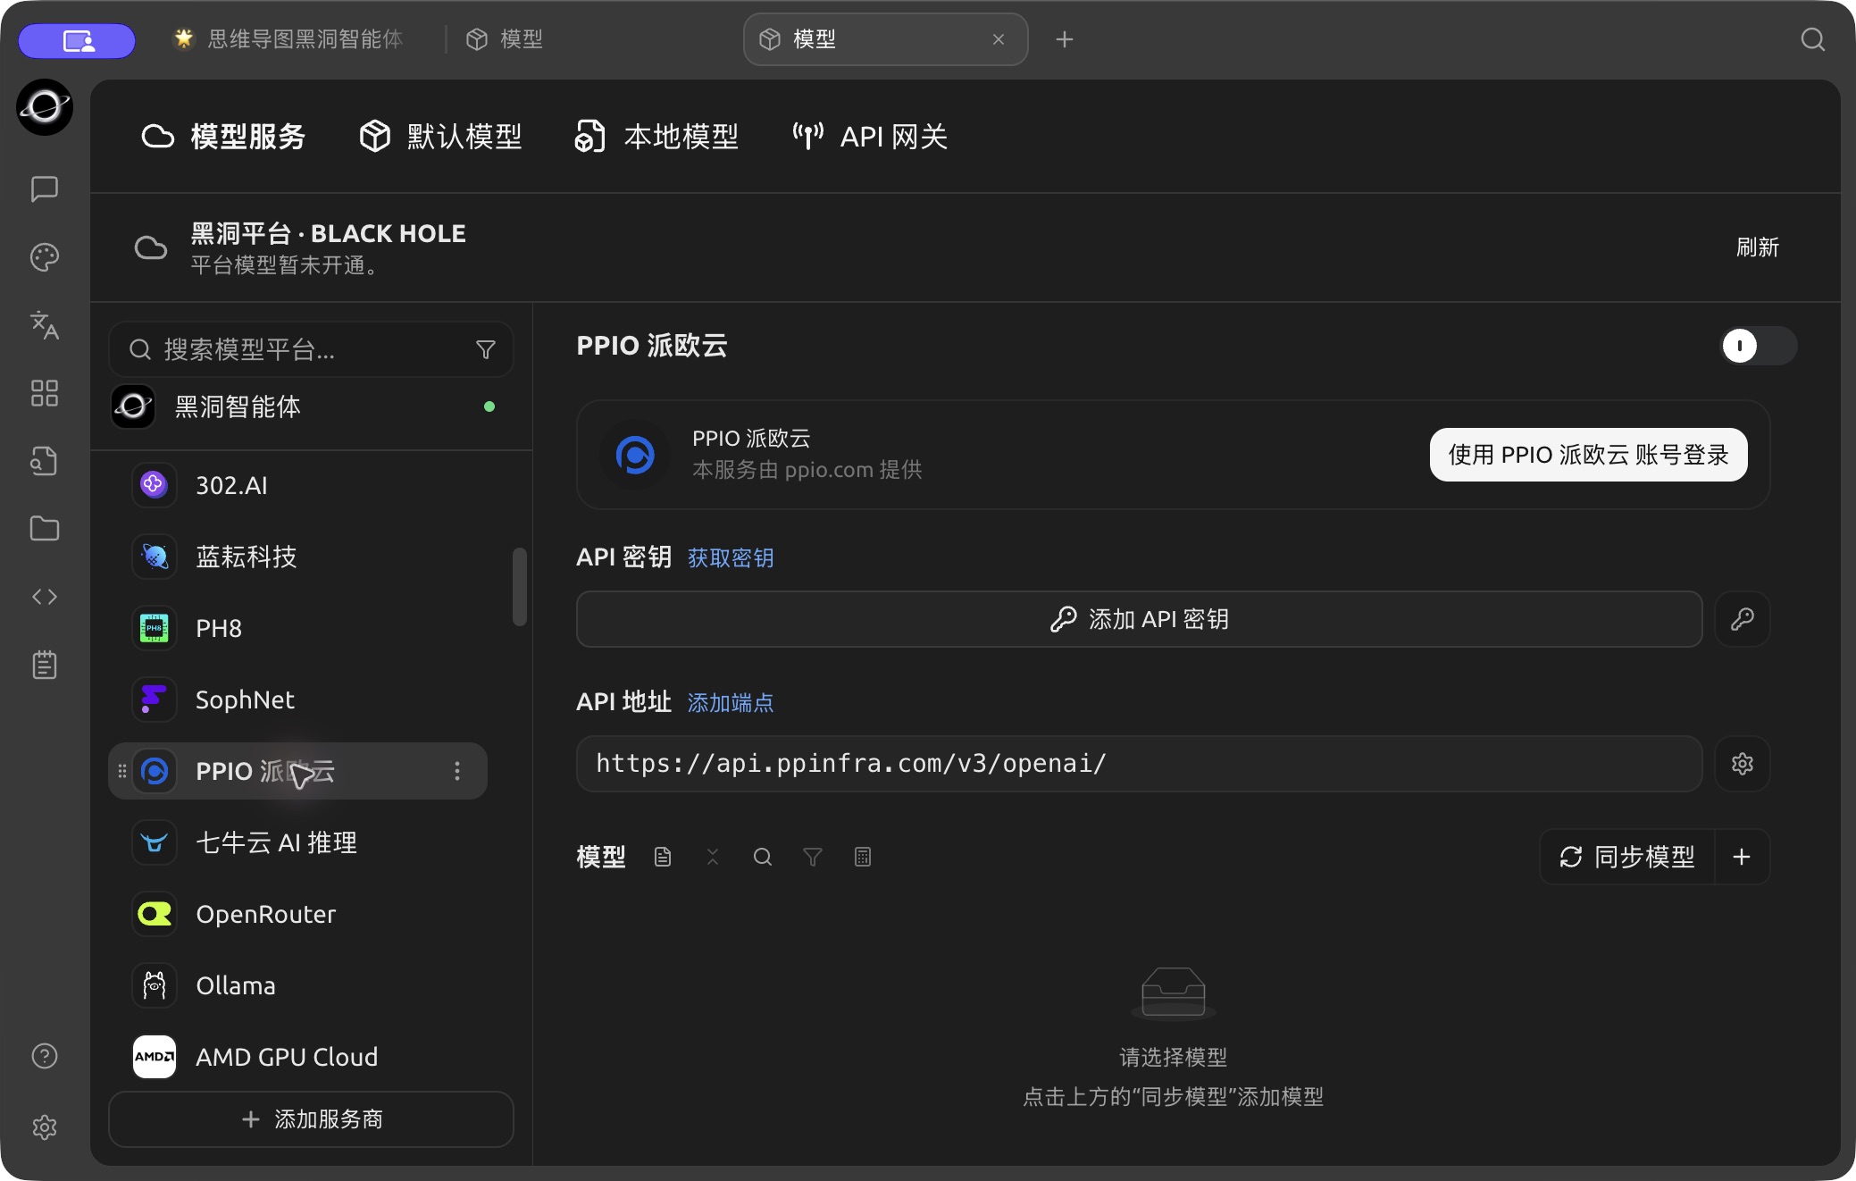
Task: Click the filter icon in model toolbar
Action: click(x=813, y=857)
